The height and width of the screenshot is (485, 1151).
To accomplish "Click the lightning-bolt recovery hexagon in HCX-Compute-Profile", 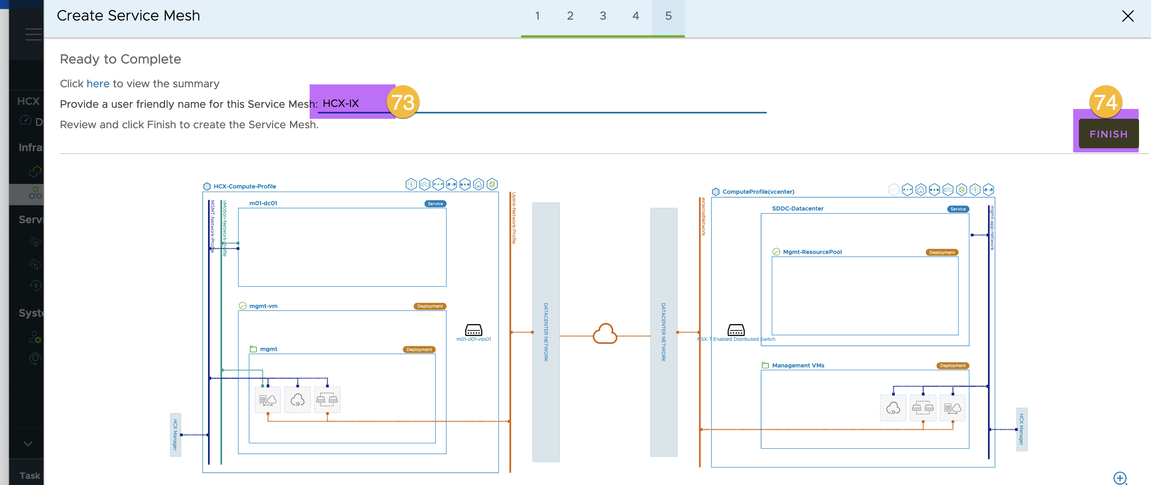I will click(x=411, y=184).
